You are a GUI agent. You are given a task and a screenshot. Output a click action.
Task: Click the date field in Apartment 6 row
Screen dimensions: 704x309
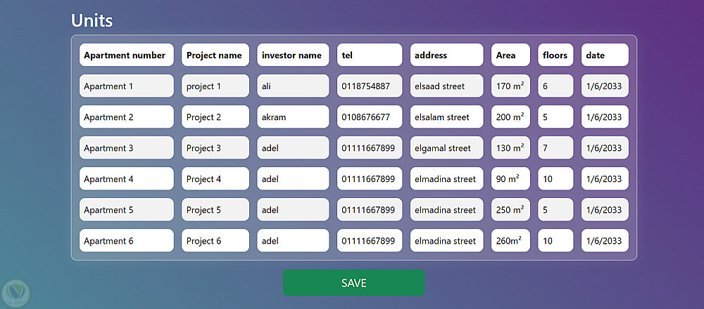point(605,241)
